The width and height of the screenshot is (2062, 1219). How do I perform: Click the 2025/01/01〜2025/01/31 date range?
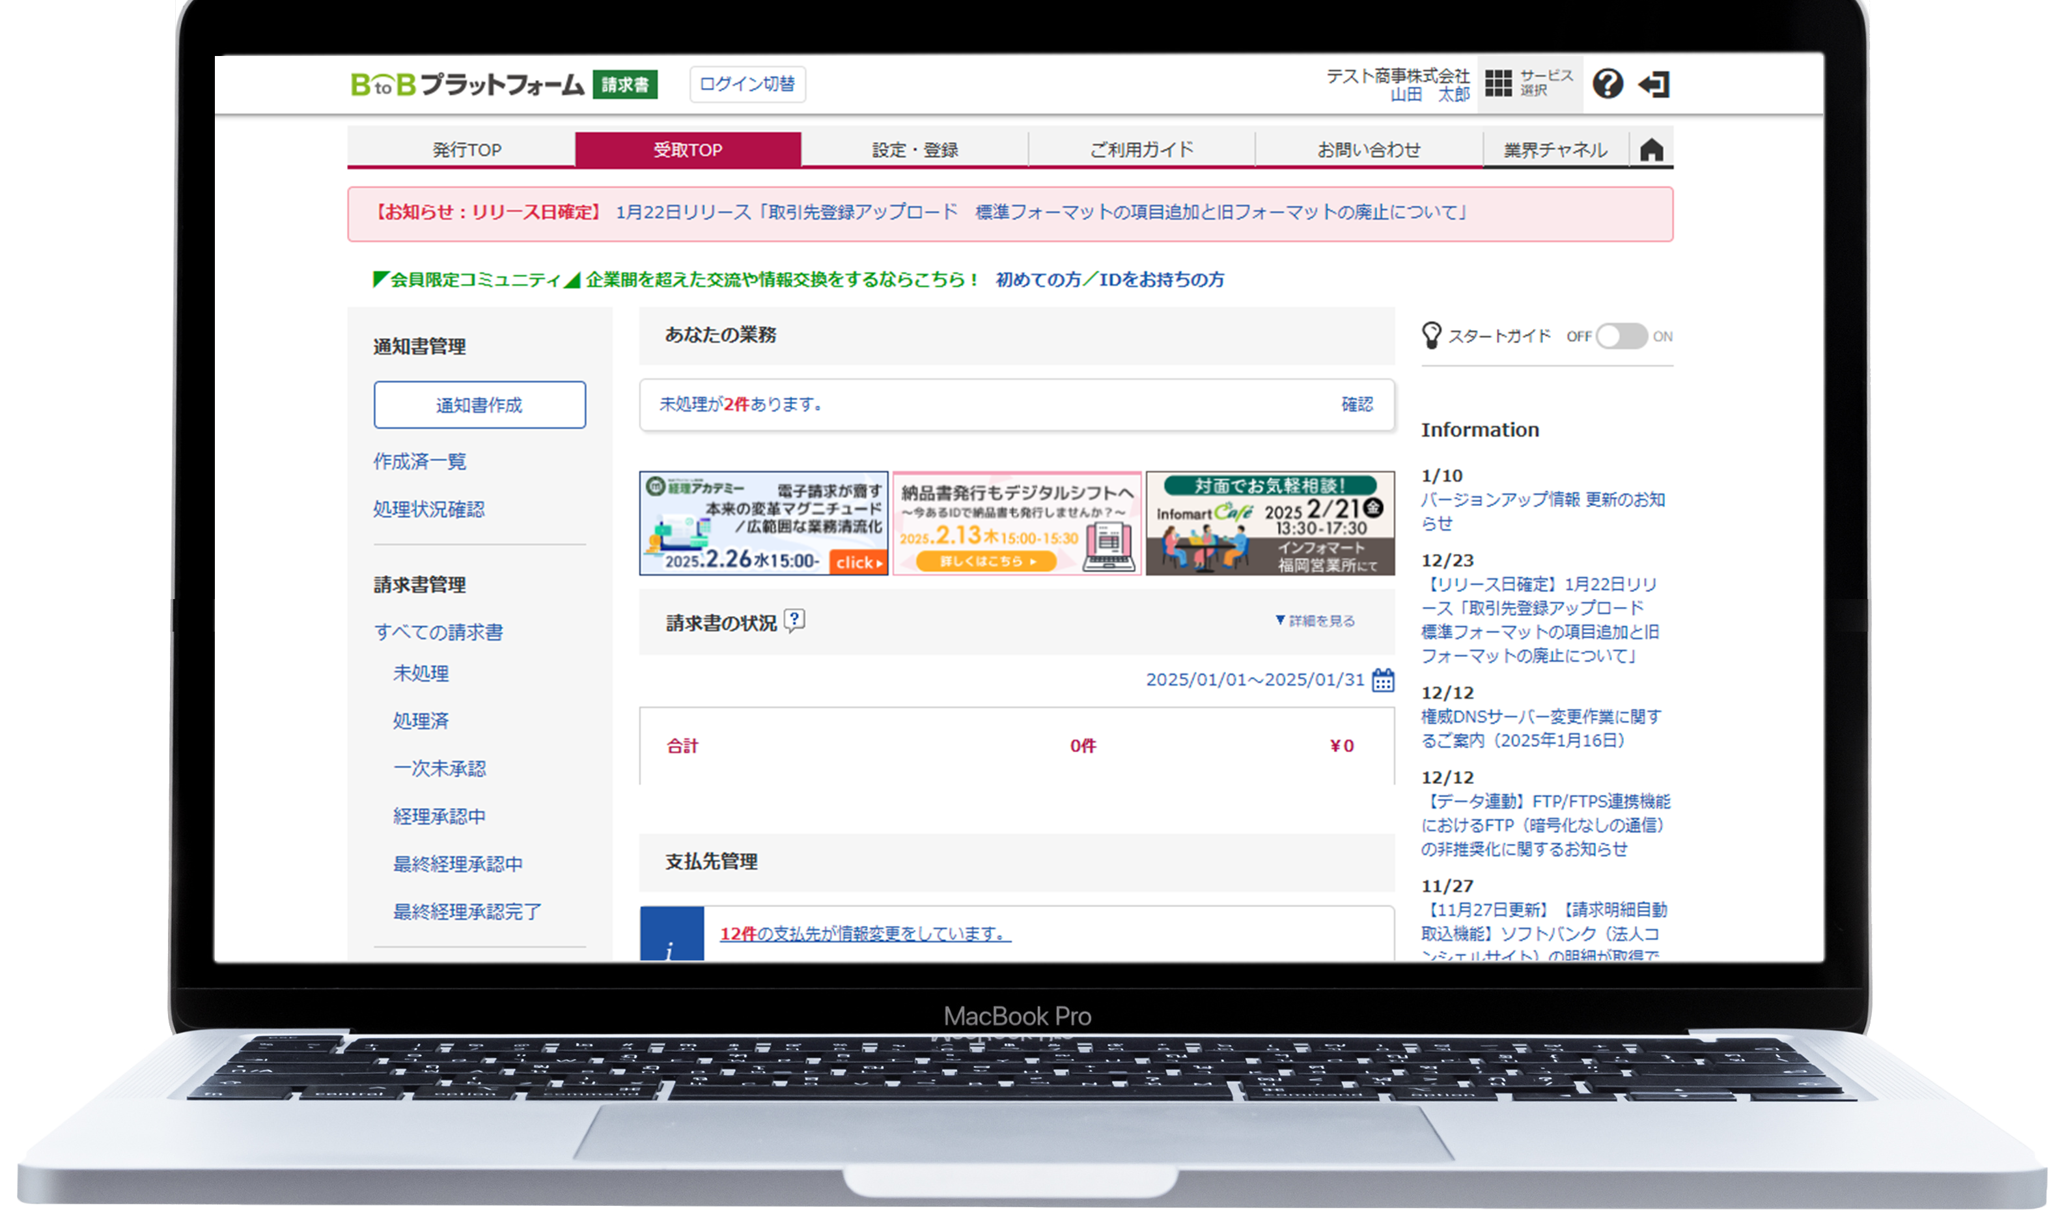click(1255, 680)
